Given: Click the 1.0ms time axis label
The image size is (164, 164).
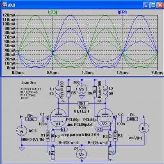Looking at the screenshot, I should pos(88,72).
